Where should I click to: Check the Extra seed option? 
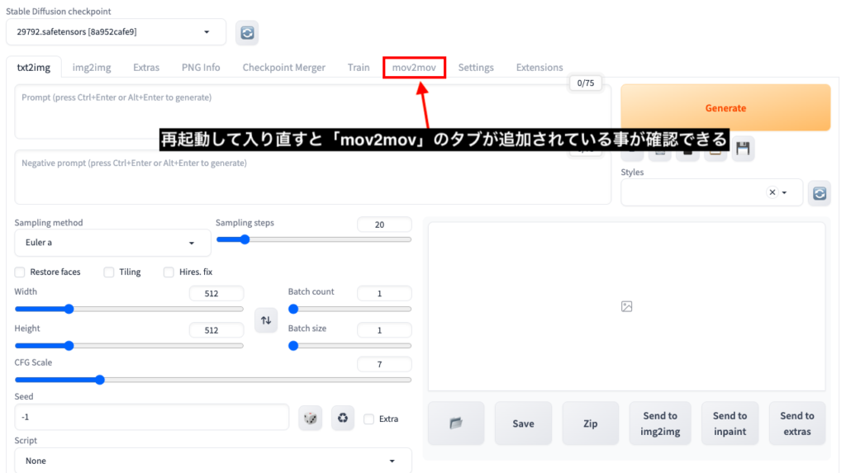[369, 419]
